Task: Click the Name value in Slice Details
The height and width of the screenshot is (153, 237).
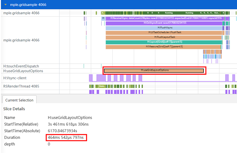Action: coord(70,118)
